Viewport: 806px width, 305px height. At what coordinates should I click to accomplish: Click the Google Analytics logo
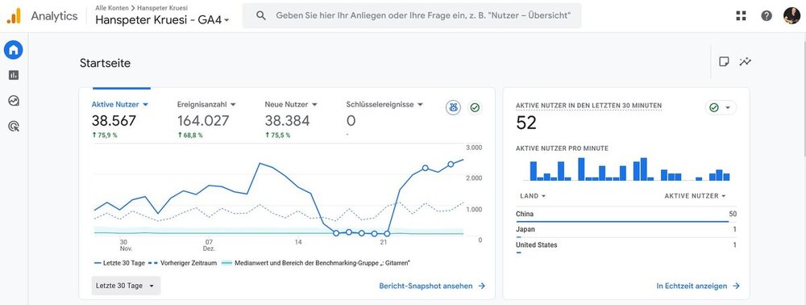[x=14, y=16]
